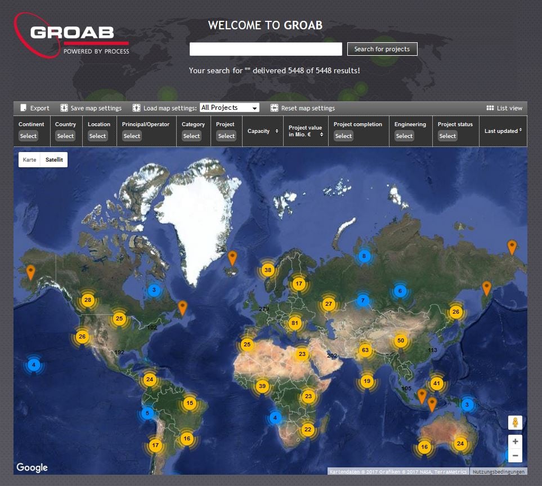Click Load map settings icon
Image resolution: width=542 pixels, height=486 pixels.
(x=136, y=108)
